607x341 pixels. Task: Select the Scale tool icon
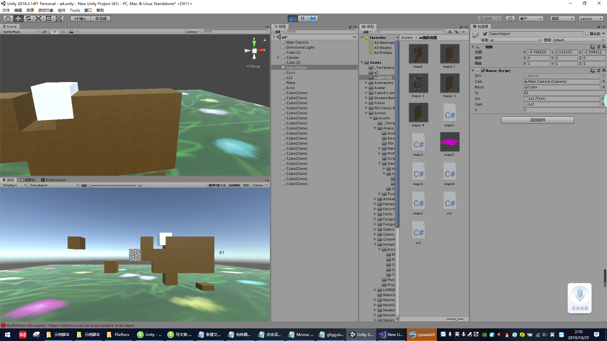38,19
